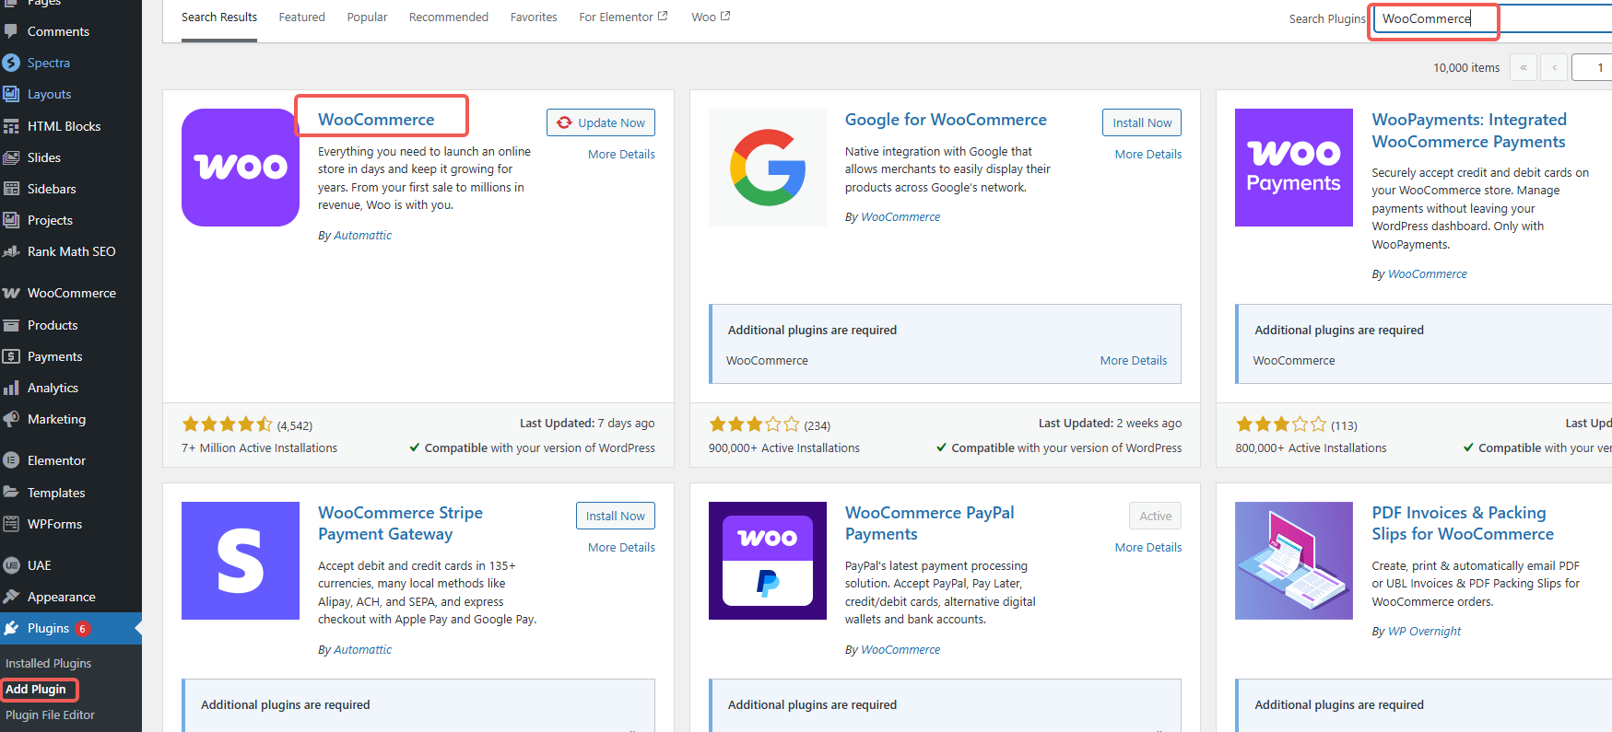Click the disabled Active button for PayPal Payments
This screenshot has width=1612, height=732.
(x=1155, y=516)
